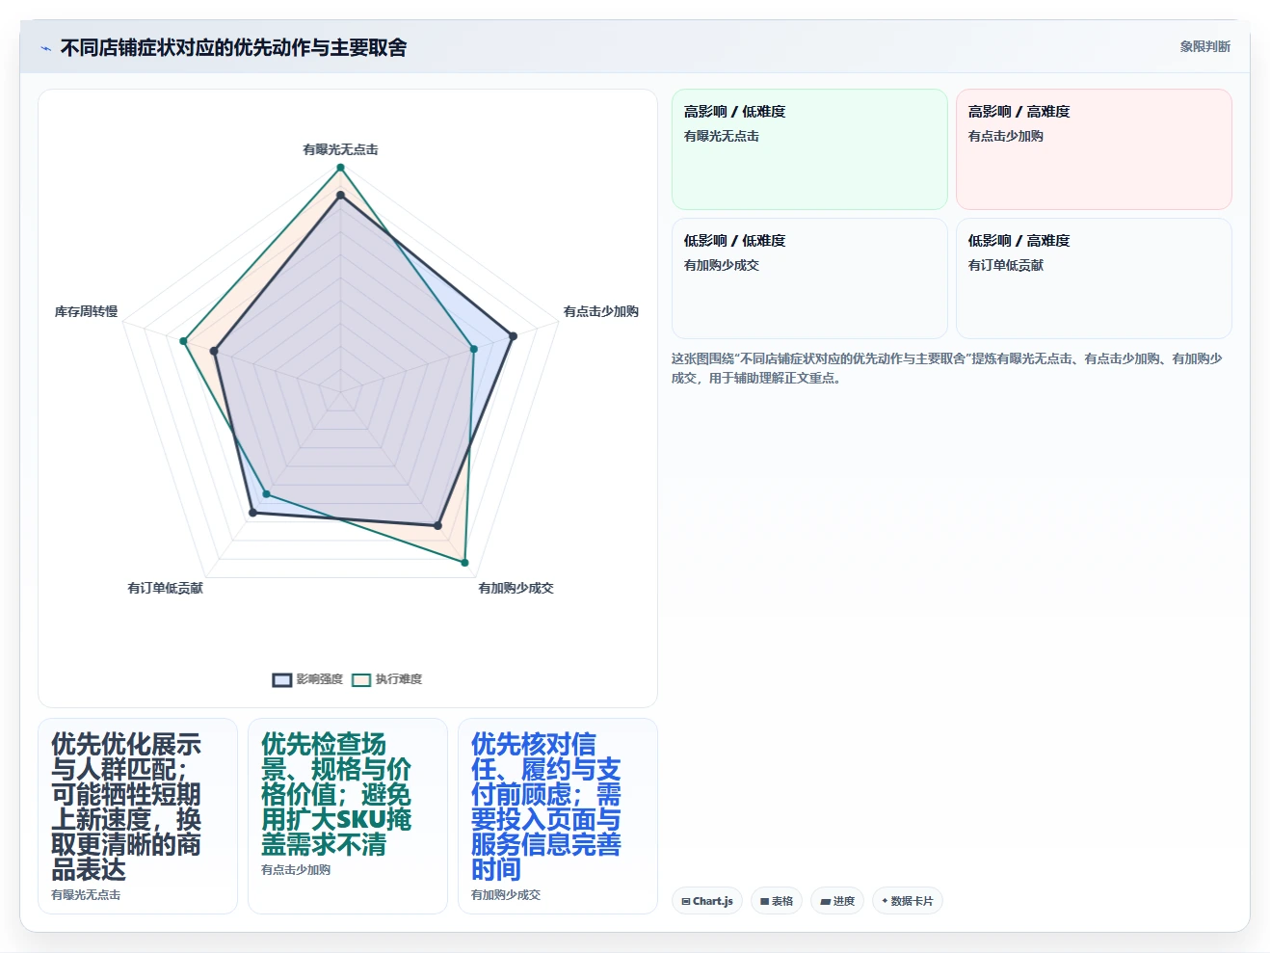The image size is (1270, 953).
Task: Open the 高影响 / 低难度 quadrant card
Action: tap(809, 149)
